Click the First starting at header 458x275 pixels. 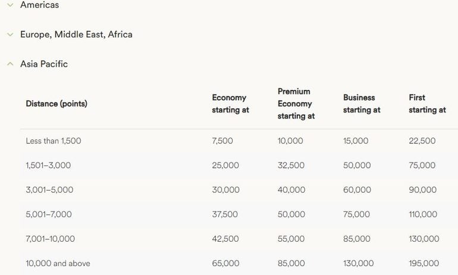coord(426,104)
